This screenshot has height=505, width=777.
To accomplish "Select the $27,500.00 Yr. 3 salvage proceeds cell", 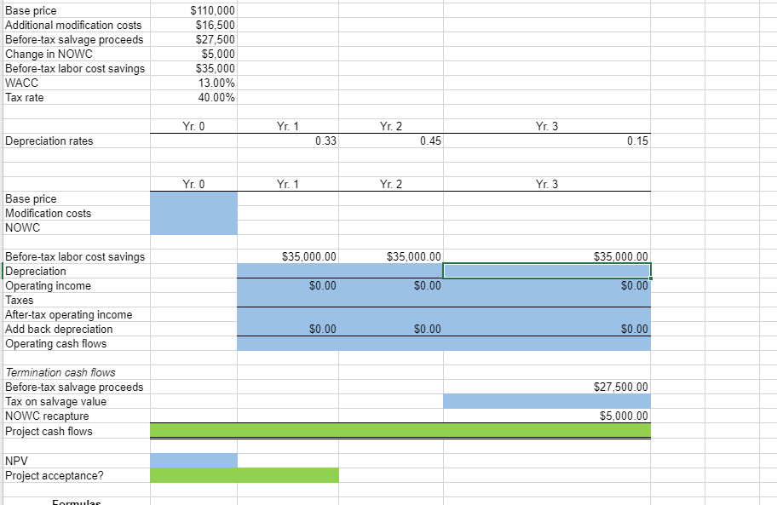I will (547, 387).
